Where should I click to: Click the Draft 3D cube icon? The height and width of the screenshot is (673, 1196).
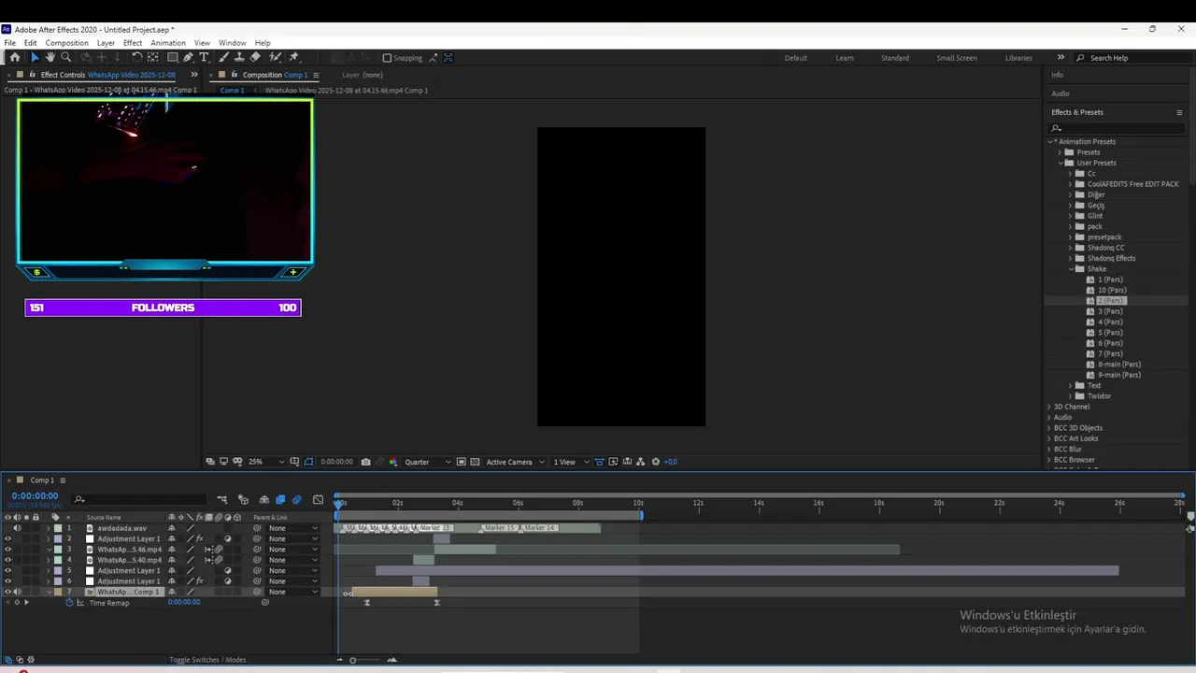pyautogui.click(x=243, y=500)
